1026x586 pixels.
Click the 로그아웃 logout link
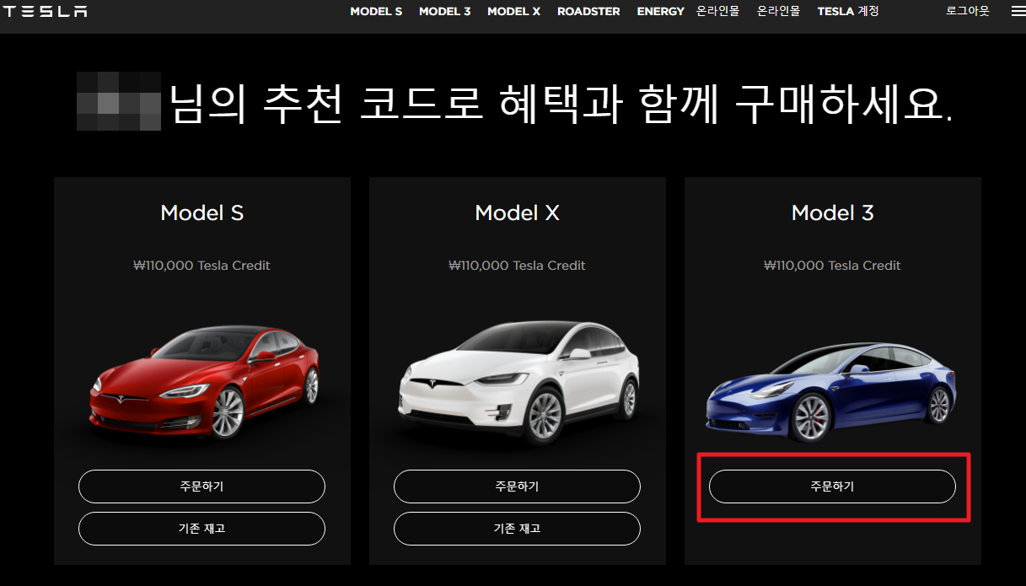point(968,12)
